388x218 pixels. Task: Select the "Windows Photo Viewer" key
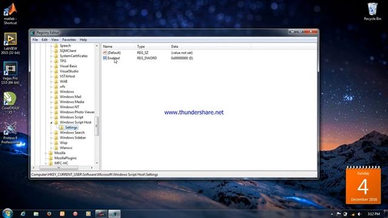pyautogui.click(x=77, y=112)
